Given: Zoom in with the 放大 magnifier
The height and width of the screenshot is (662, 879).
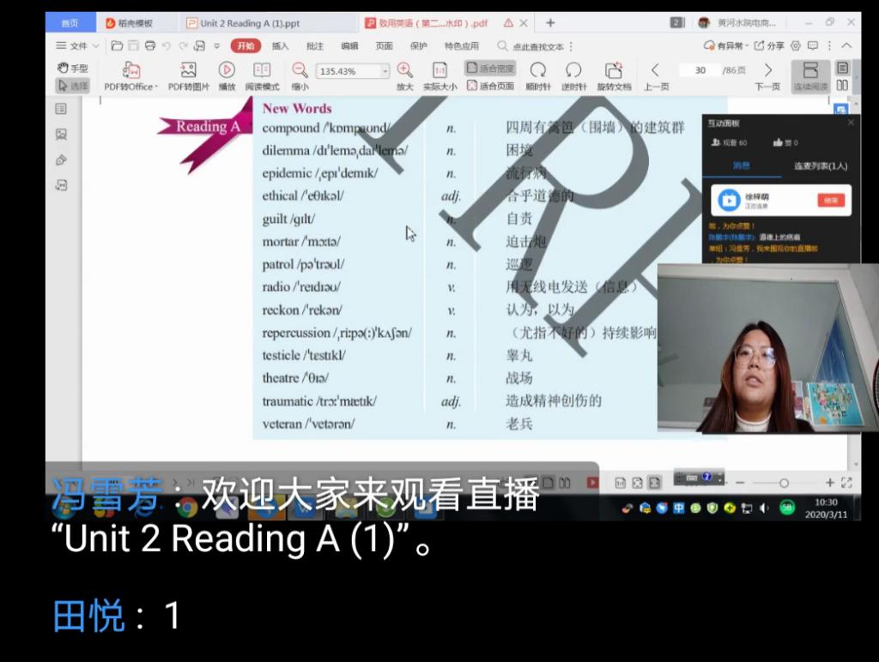Looking at the screenshot, I should 404,70.
